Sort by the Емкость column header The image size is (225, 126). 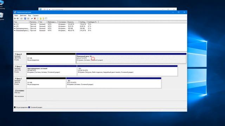click(x=73, y=22)
